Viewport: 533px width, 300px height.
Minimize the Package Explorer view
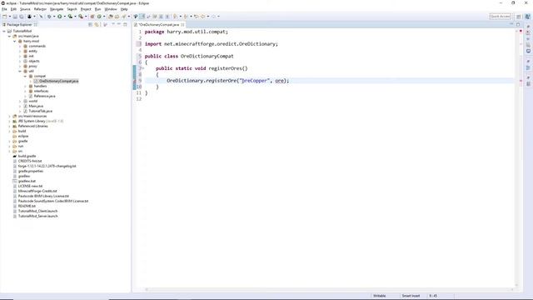pos(118,24)
